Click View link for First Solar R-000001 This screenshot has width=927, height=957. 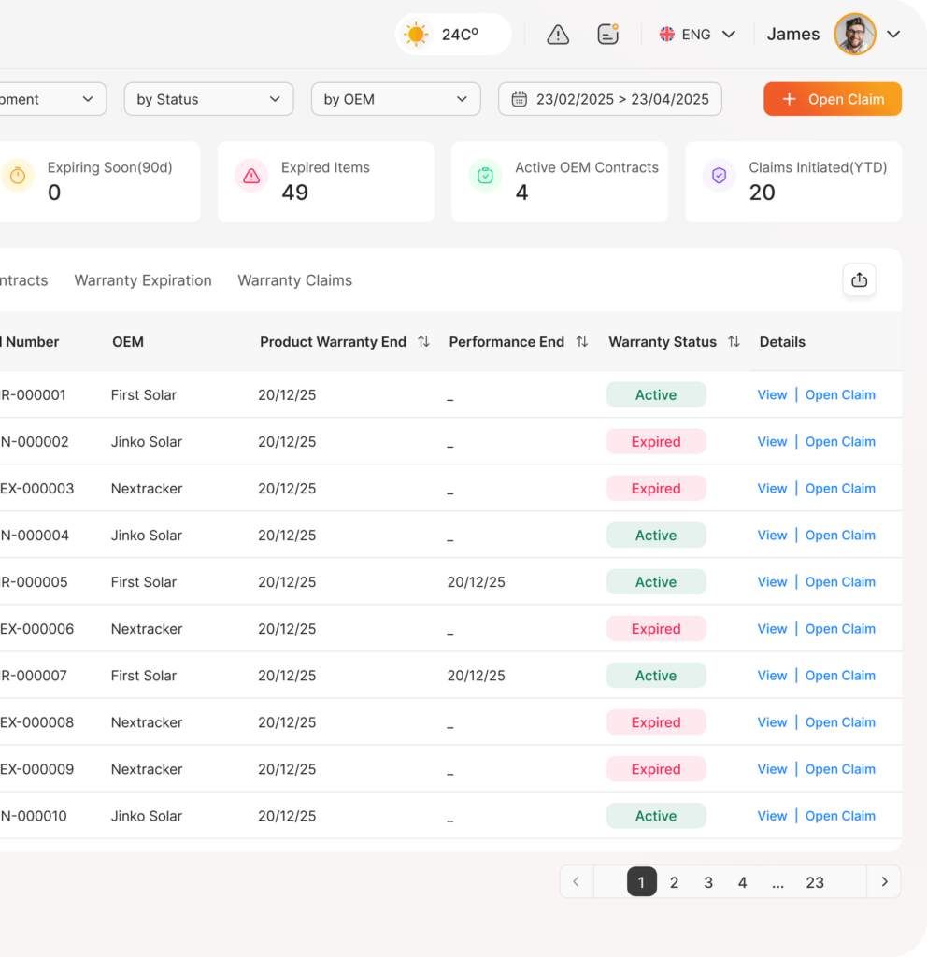772,395
